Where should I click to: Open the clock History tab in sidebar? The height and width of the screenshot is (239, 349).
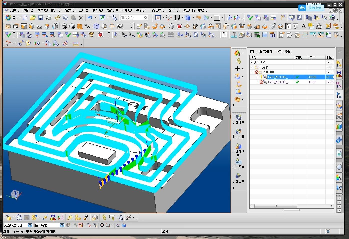pos(339,167)
